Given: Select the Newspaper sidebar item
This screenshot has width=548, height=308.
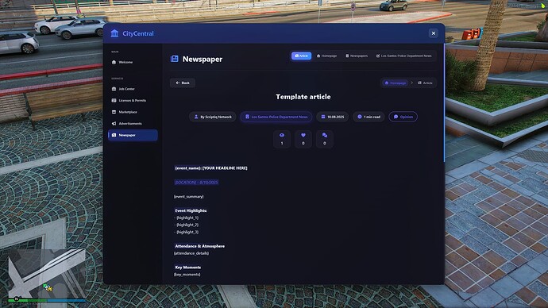Looking at the screenshot, I should click(x=133, y=135).
